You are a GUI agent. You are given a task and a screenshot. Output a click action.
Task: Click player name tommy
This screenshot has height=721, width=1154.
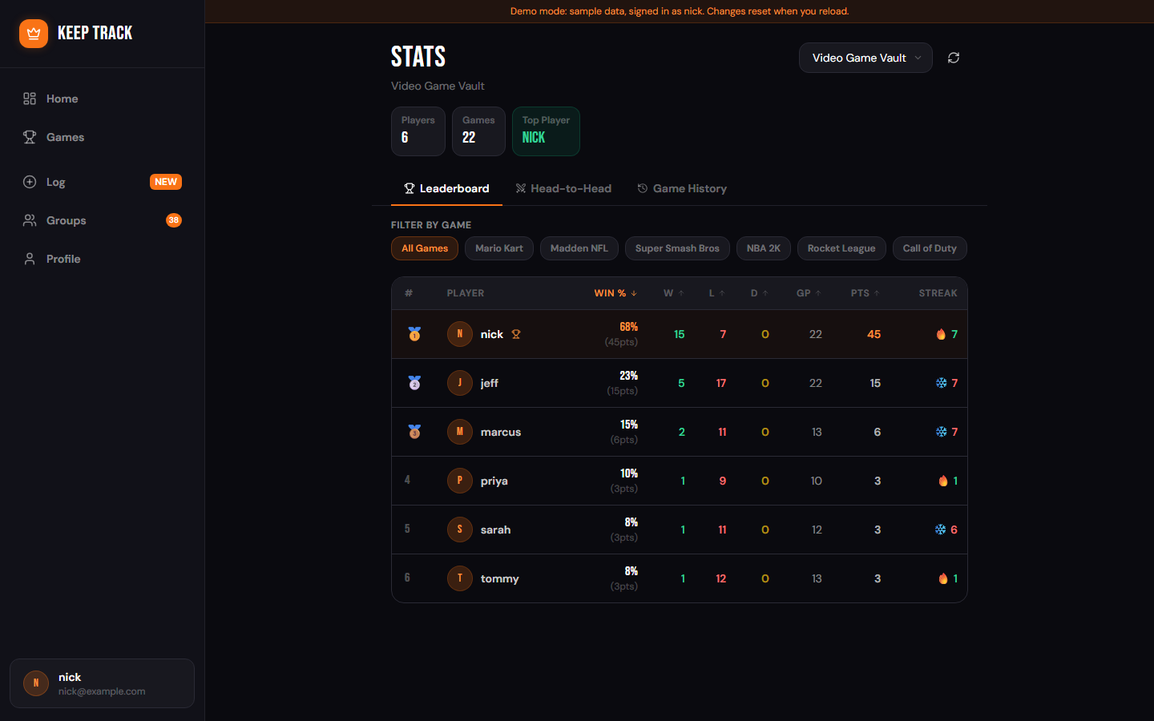tap(500, 578)
